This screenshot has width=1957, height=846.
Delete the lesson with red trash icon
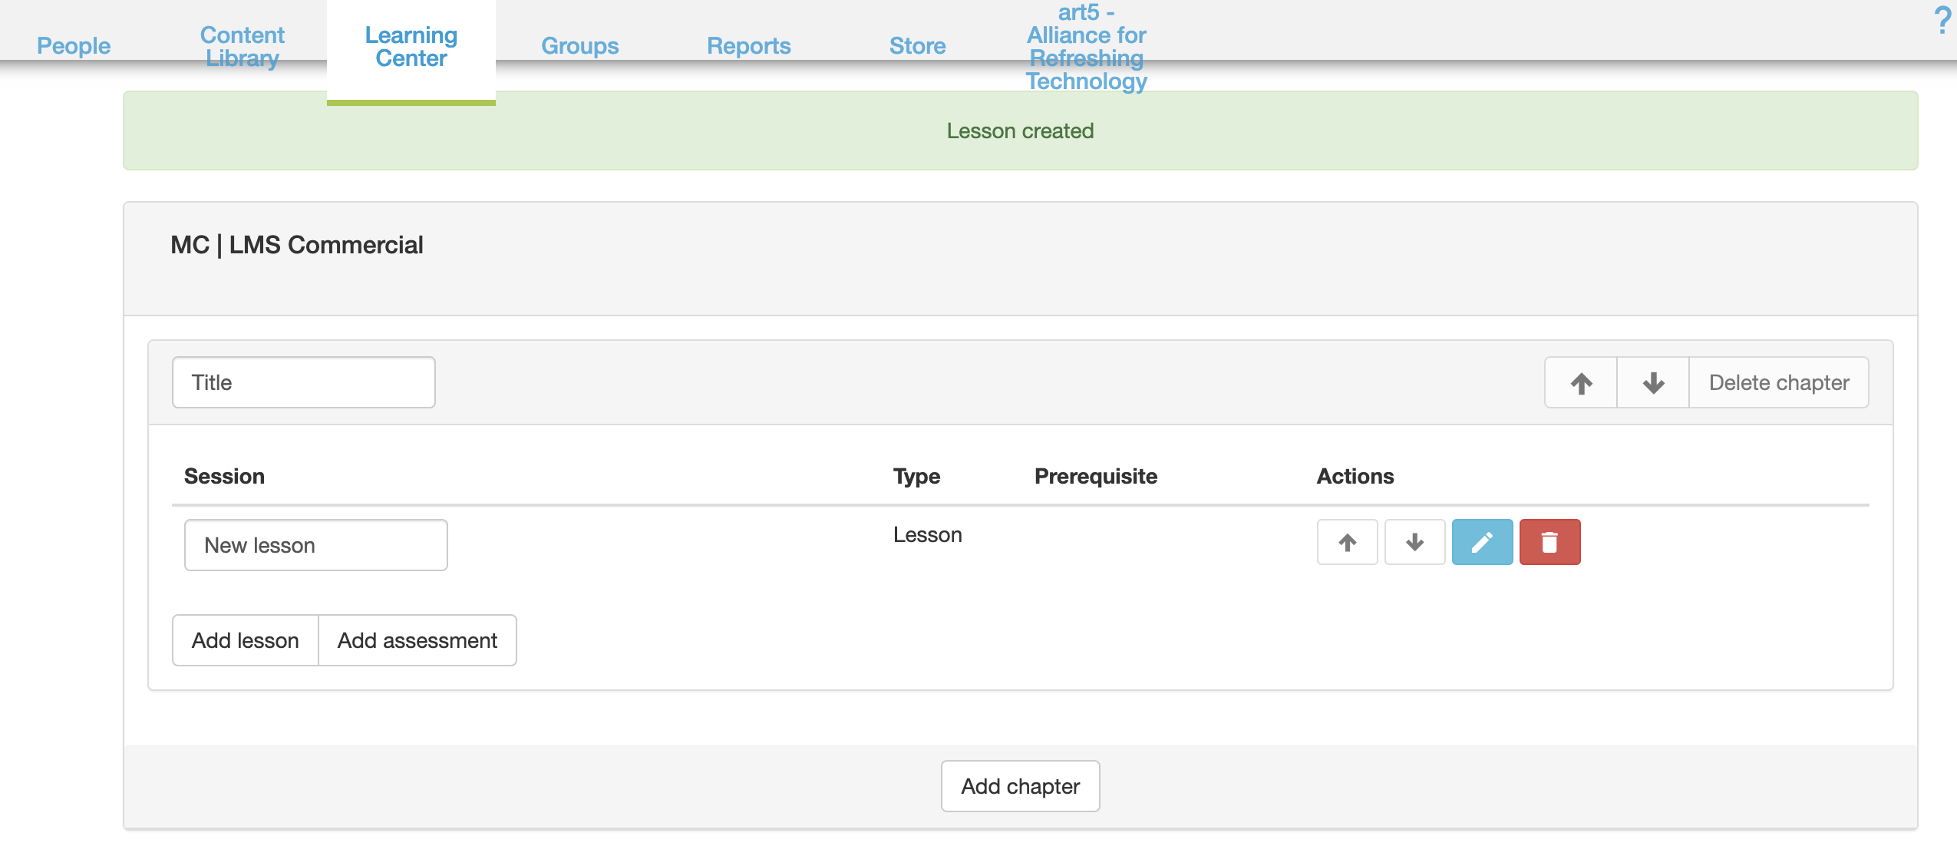pos(1549,542)
